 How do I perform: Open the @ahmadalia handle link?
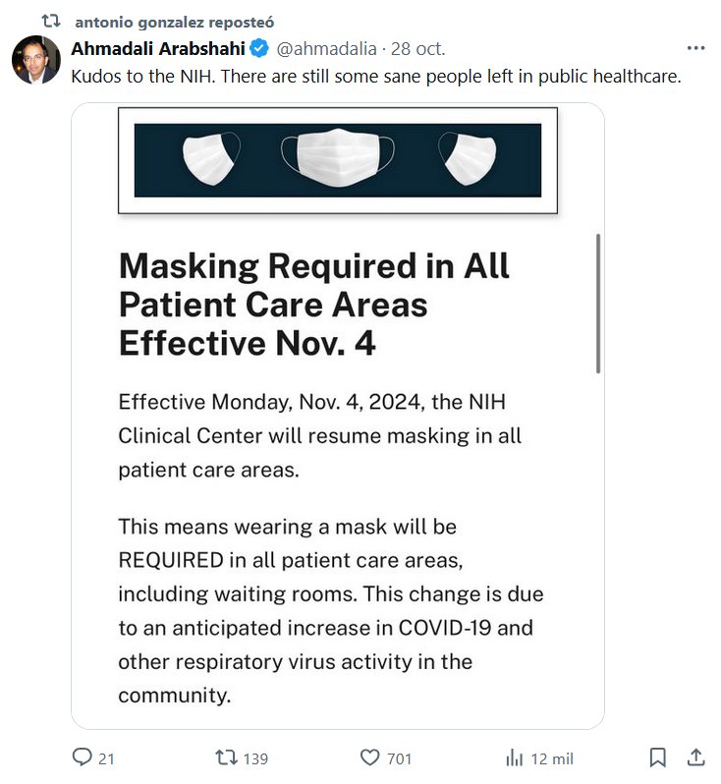[x=326, y=48]
